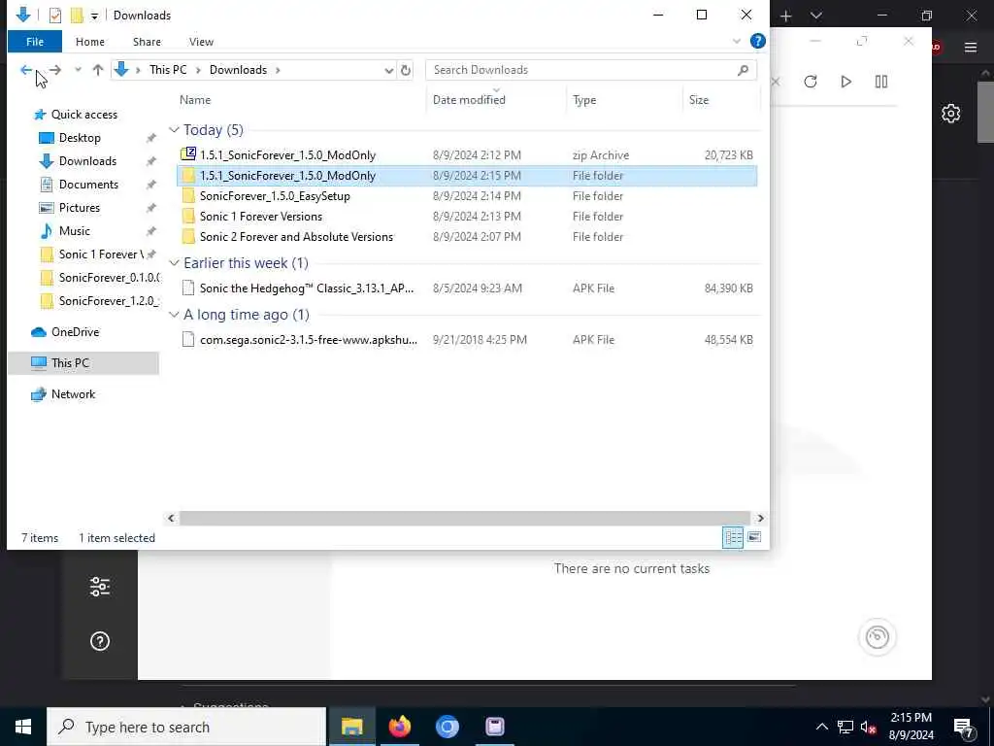Image resolution: width=994 pixels, height=746 pixels.
Task: Go up one folder level with the Up arrow
Action: (98, 70)
